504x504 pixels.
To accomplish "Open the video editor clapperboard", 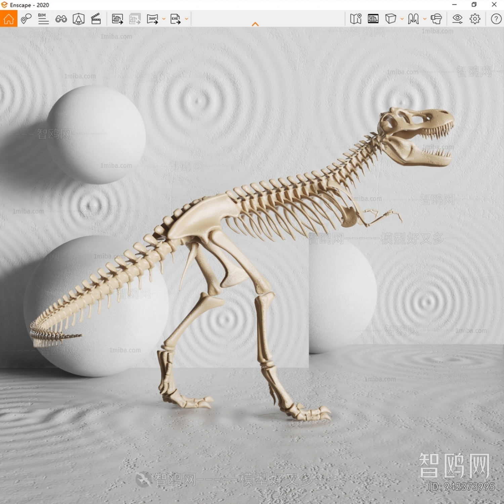I will tap(96, 19).
